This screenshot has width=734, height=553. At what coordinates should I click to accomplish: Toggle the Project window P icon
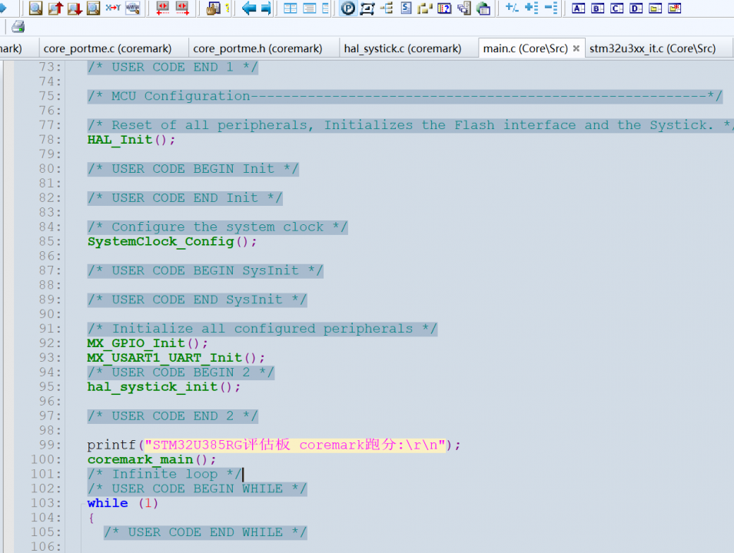click(x=348, y=8)
